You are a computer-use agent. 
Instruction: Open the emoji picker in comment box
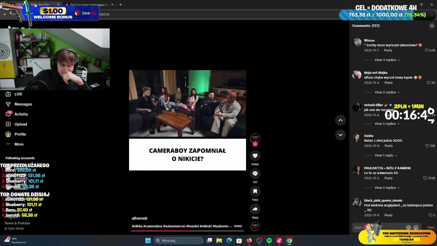pos(416,228)
